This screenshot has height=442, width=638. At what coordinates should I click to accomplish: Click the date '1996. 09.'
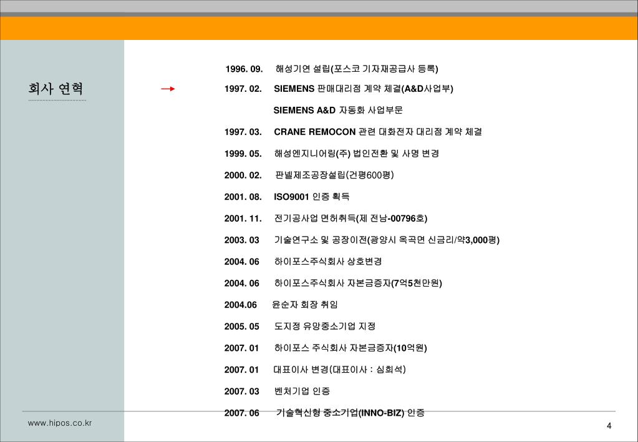click(x=244, y=69)
